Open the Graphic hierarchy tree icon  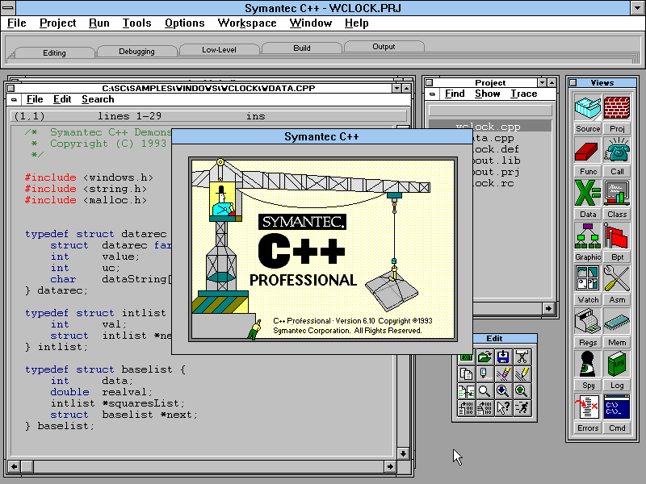click(x=588, y=236)
